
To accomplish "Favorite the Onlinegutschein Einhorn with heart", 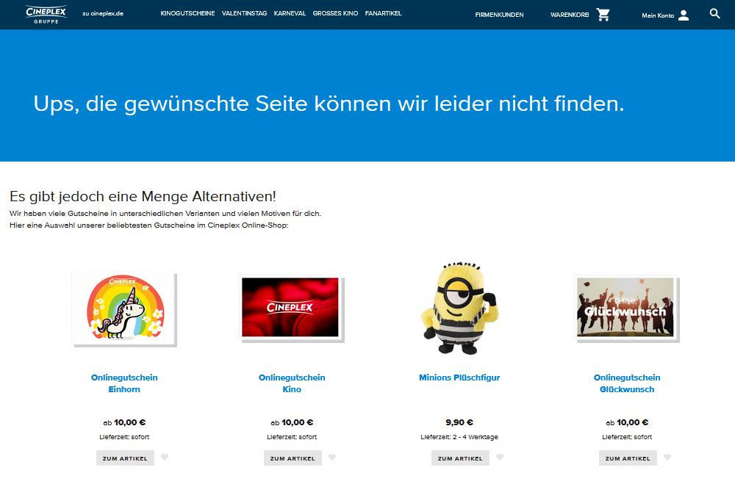I will coord(165,458).
